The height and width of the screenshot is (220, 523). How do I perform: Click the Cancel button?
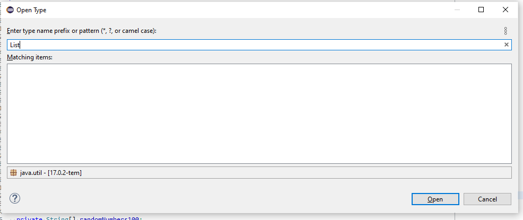[x=487, y=199]
